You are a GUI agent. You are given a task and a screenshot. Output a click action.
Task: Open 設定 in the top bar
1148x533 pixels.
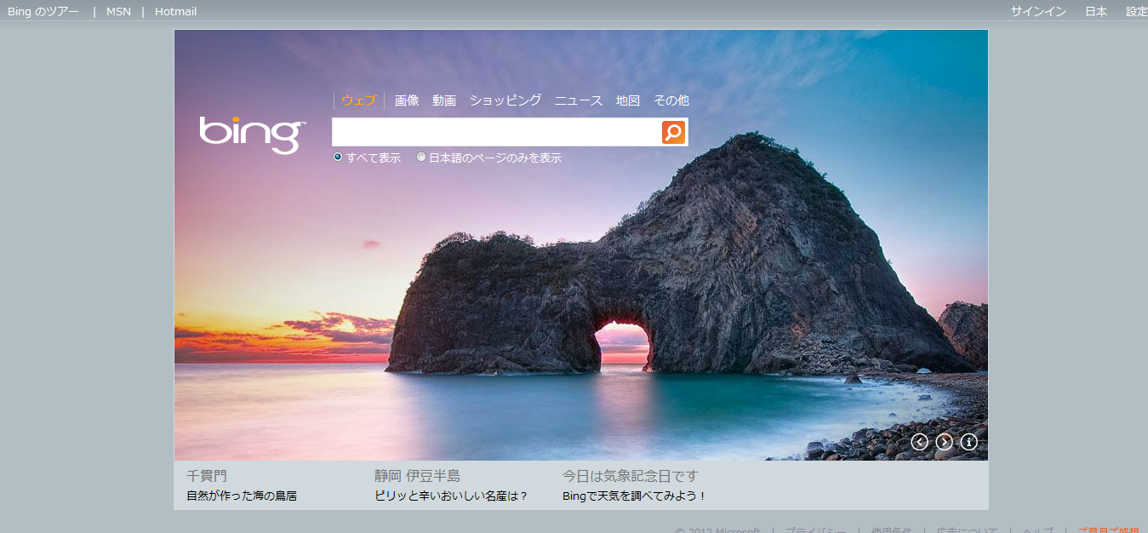coord(1136,11)
